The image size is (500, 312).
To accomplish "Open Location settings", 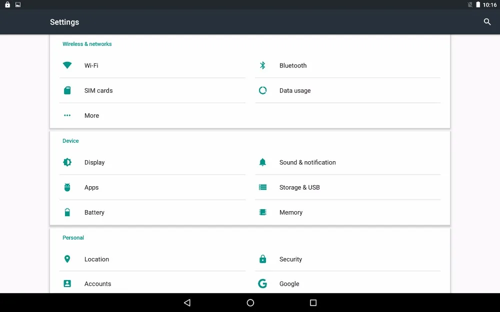I will coord(152,259).
